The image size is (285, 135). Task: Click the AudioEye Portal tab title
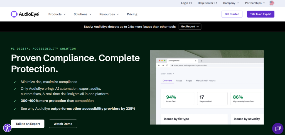(x=174, y=61)
